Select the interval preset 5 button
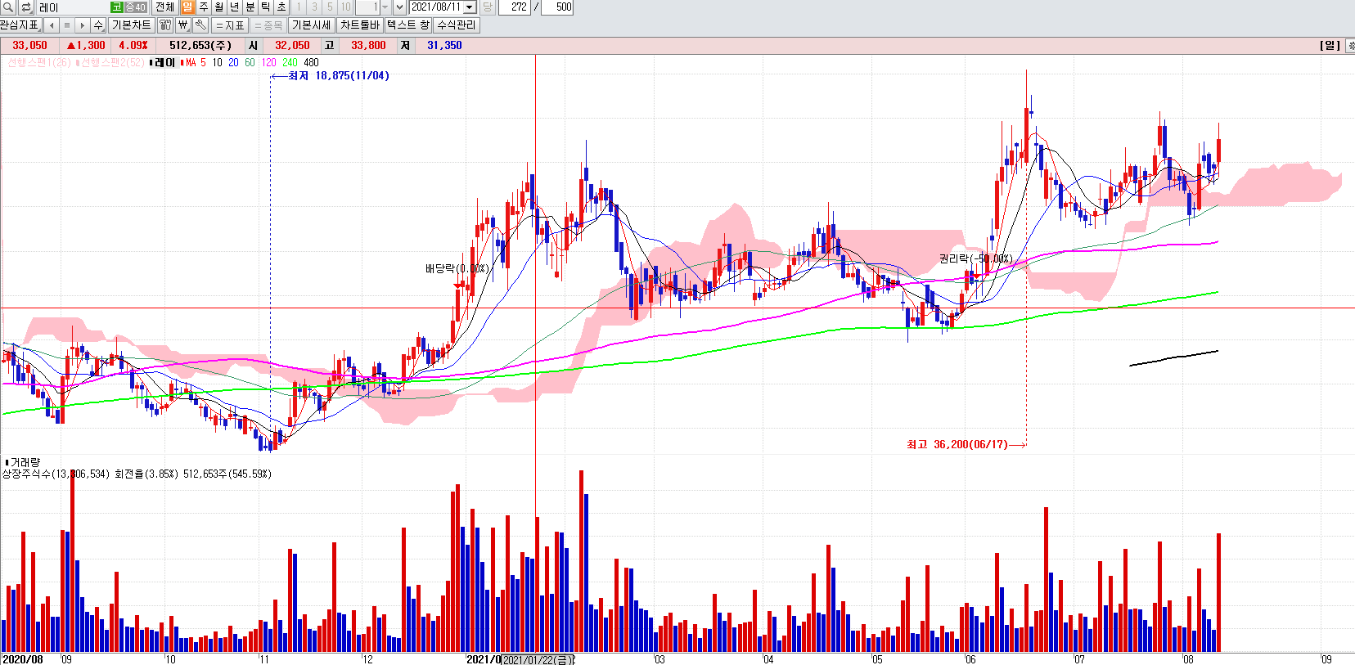 pyautogui.click(x=330, y=7)
